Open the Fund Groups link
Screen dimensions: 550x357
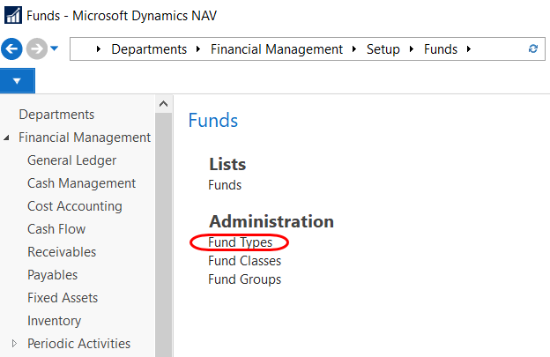pos(244,279)
